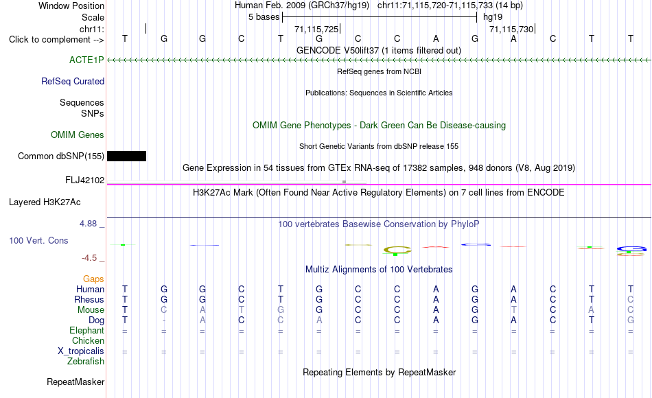
Task: Click the Common dbSNP(155) label
Action: click(x=61, y=156)
